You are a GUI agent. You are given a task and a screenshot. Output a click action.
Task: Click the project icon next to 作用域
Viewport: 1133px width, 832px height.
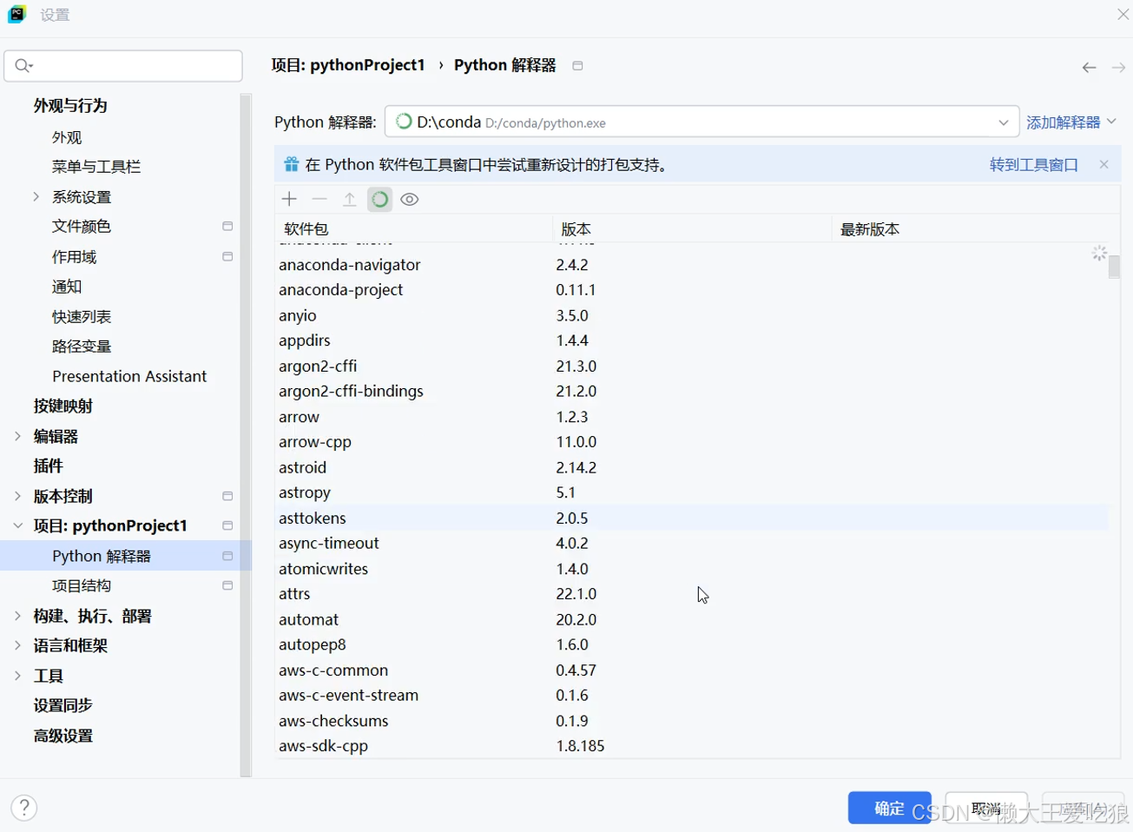click(x=227, y=256)
